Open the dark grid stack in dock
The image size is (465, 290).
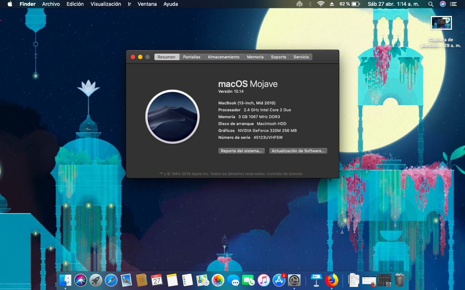click(x=384, y=280)
